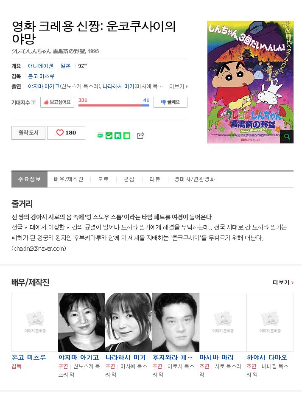Click the green memo square share icon

[x=127, y=136]
